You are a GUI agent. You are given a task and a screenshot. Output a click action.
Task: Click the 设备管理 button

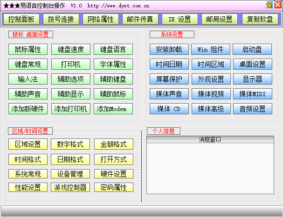point(71,174)
